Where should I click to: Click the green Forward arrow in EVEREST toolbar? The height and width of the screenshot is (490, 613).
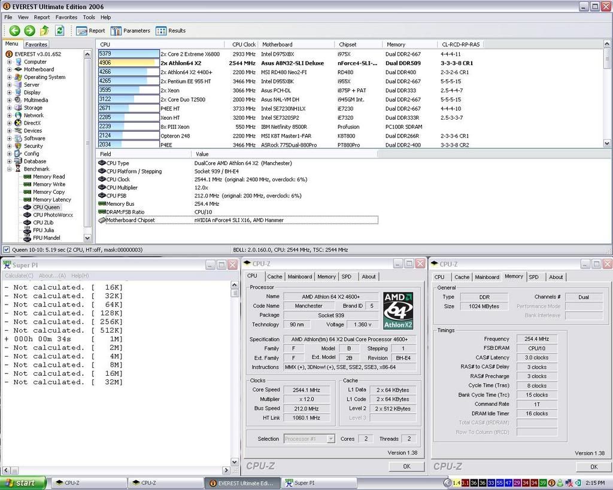point(30,31)
